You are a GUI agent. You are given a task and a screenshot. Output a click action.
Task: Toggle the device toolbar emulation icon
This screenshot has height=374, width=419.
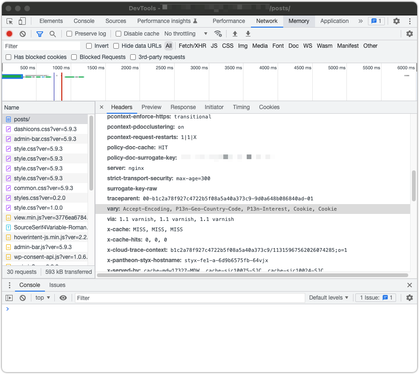click(x=21, y=21)
